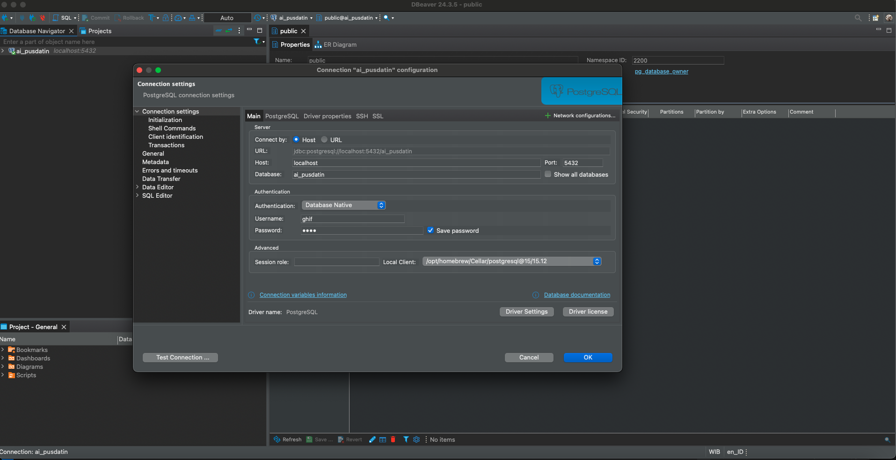Select the URL connect-by radio button
Image resolution: width=896 pixels, height=460 pixels.
(x=324, y=139)
